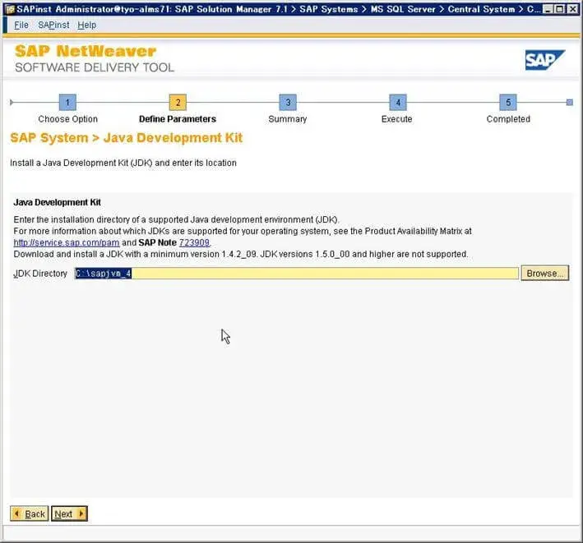The height and width of the screenshot is (543, 583).
Task: Select step 1 Choose Option marker
Action: (67, 102)
